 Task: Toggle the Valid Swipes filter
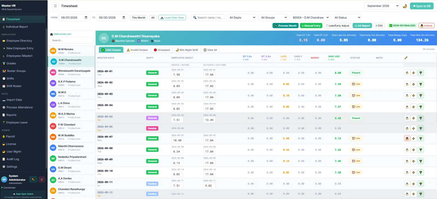click(x=111, y=50)
